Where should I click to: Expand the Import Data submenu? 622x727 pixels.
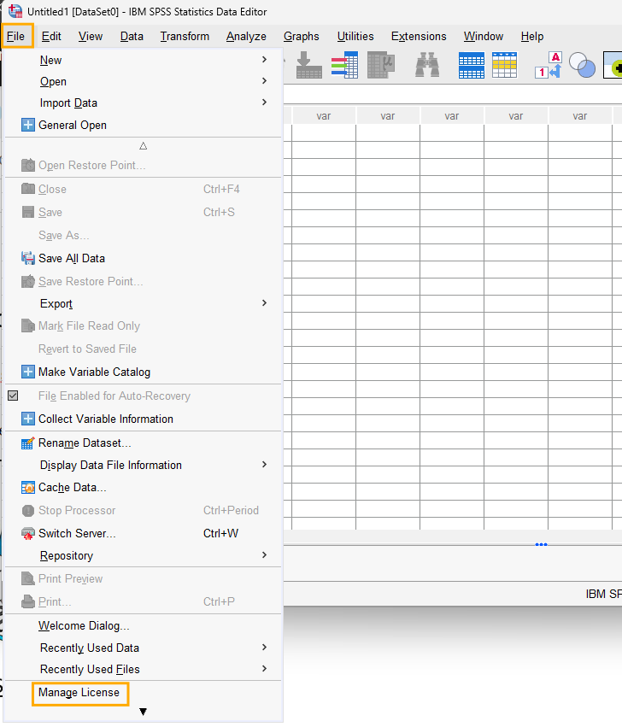click(x=144, y=103)
